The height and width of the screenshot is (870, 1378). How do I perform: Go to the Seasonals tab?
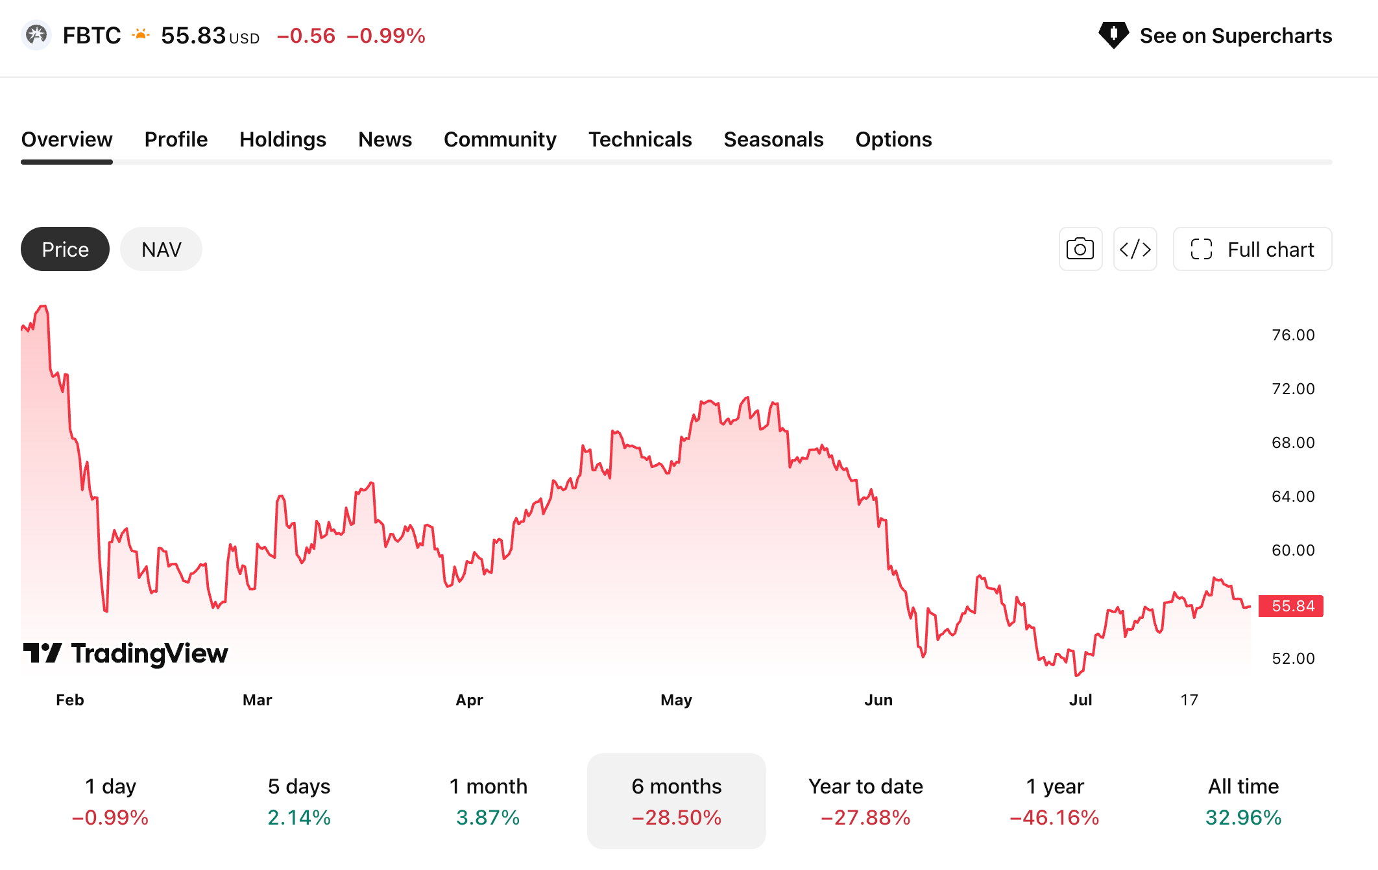coord(773,139)
